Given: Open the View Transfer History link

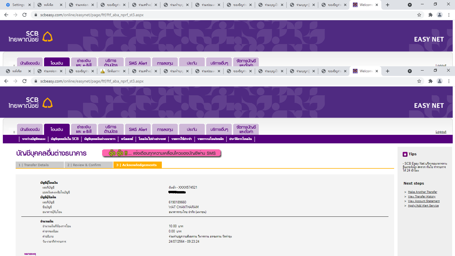Looking at the screenshot, I should tap(422, 197).
